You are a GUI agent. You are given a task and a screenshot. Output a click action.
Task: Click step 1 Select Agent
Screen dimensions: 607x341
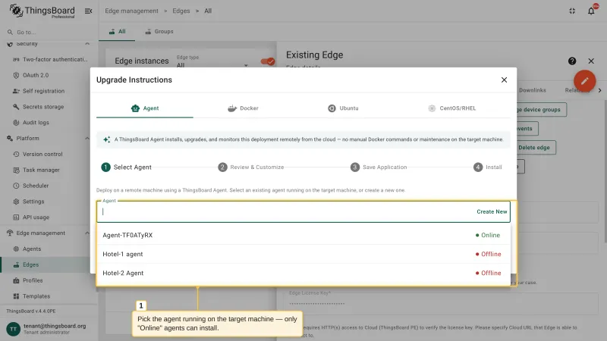click(x=126, y=167)
